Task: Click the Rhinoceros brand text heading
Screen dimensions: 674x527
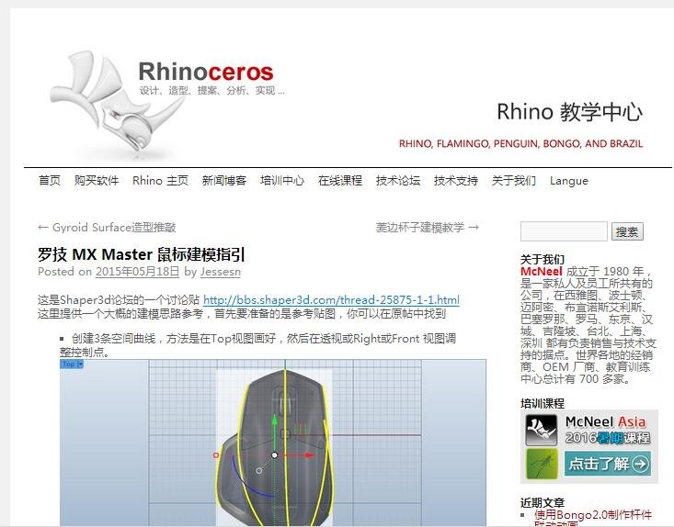Action: [x=206, y=72]
